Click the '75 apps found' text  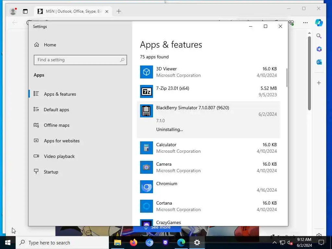154,57
